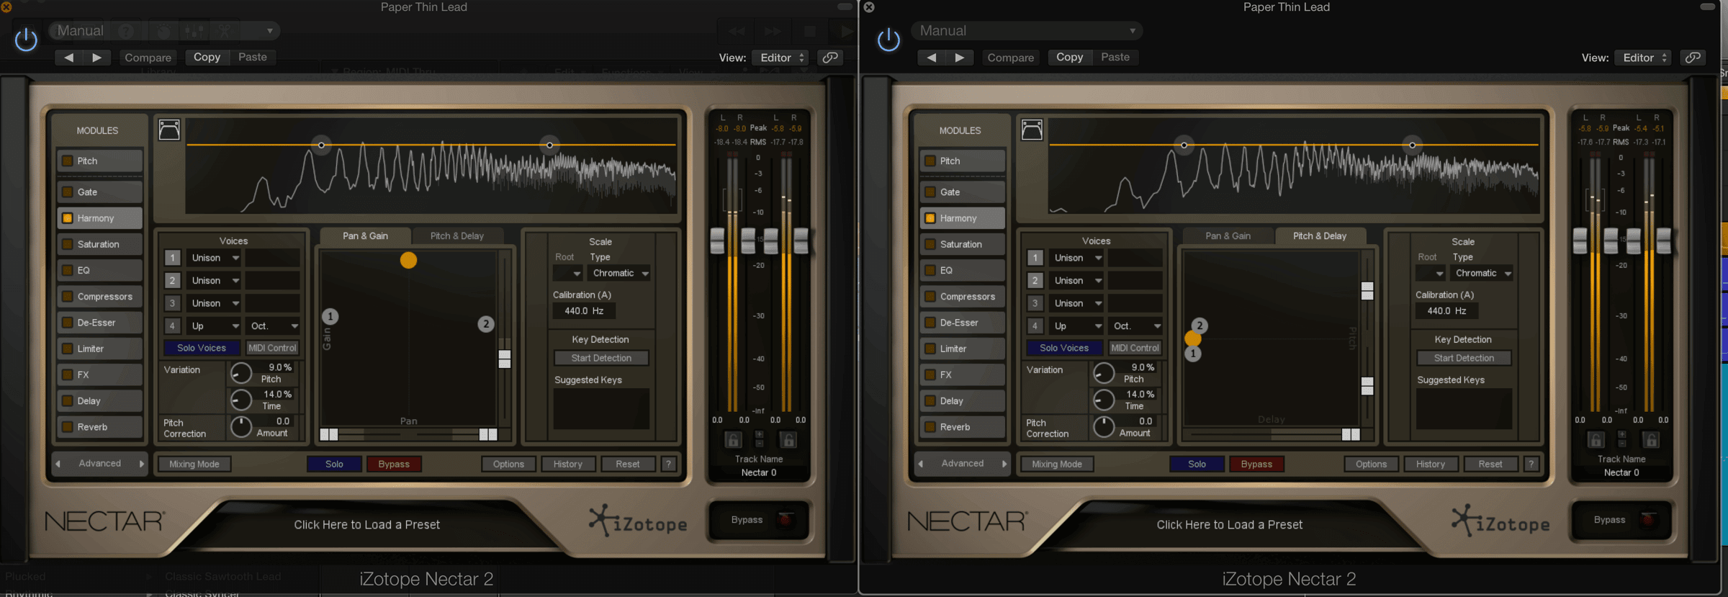Screen dimensions: 1728x597
Task: Toggle global Bypass switch in left window
Action: coord(786,519)
